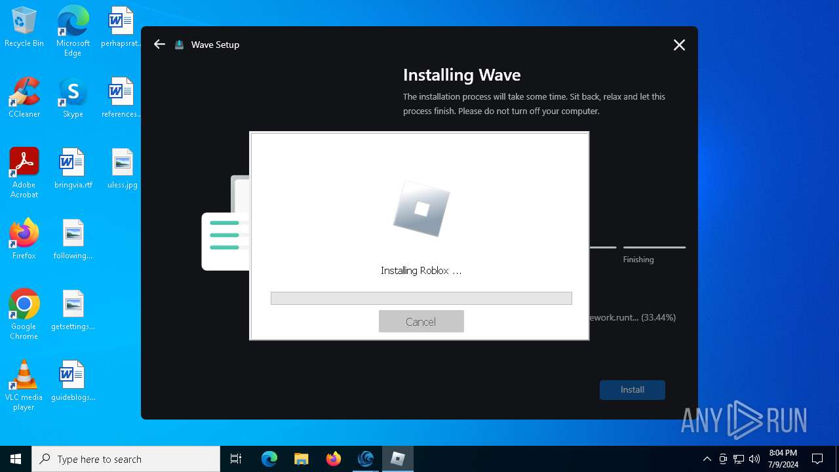Click the Install button in Wave Setup
The height and width of the screenshot is (472, 839).
click(x=633, y=389)
